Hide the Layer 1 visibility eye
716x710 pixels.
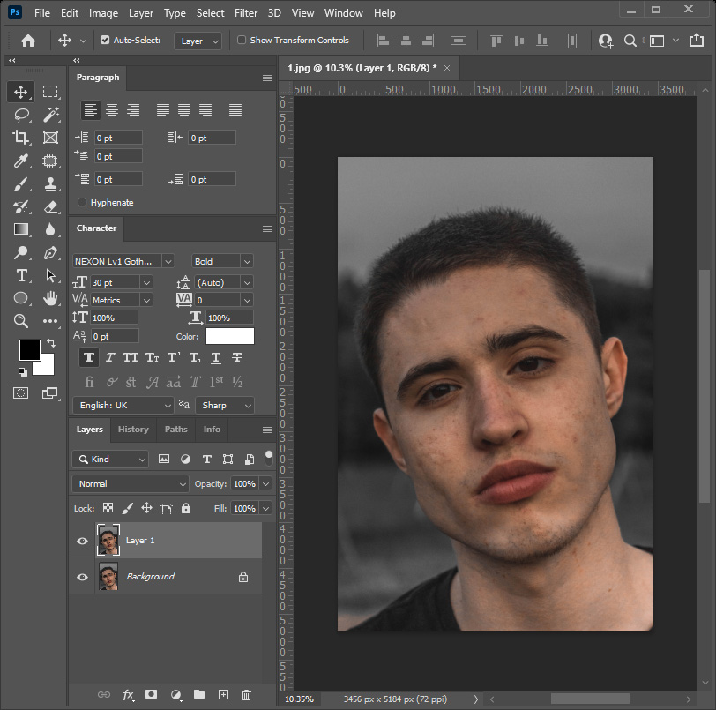tap(83, 541)
